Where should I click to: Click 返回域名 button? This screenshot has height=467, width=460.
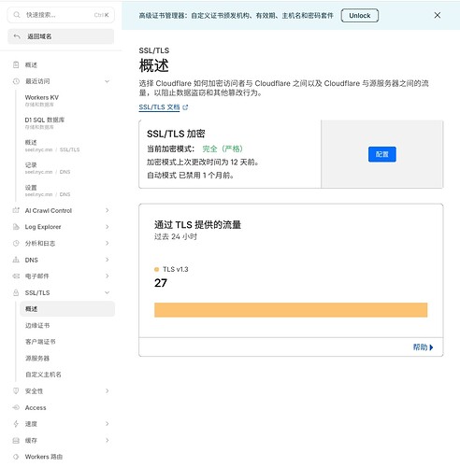[61, 36]
